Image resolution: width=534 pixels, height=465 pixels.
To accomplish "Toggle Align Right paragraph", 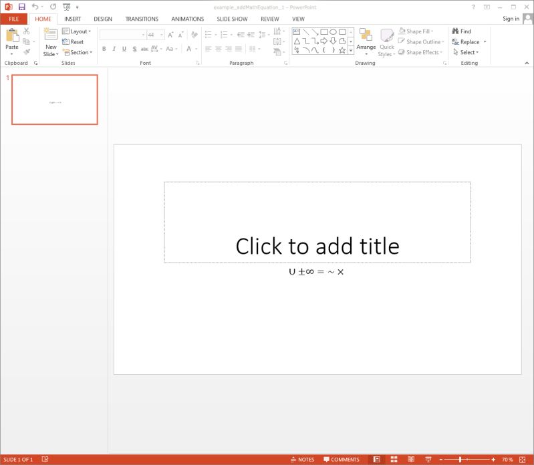I will [229, 49].
